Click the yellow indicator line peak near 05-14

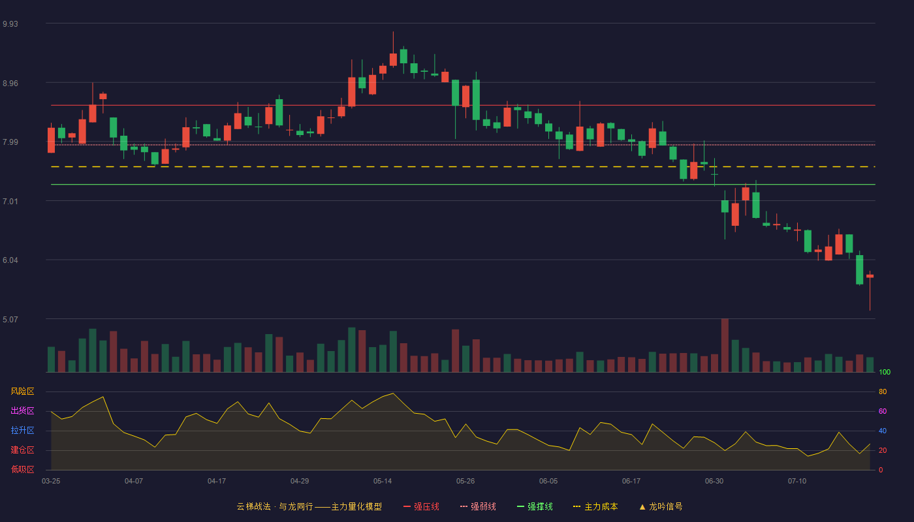pos(393,393)
